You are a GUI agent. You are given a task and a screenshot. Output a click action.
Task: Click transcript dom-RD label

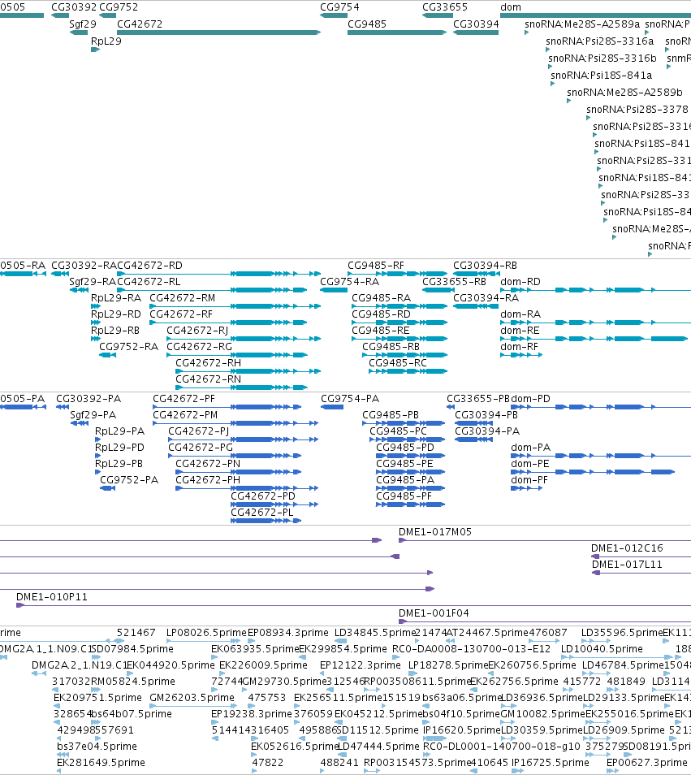point(520,282)
